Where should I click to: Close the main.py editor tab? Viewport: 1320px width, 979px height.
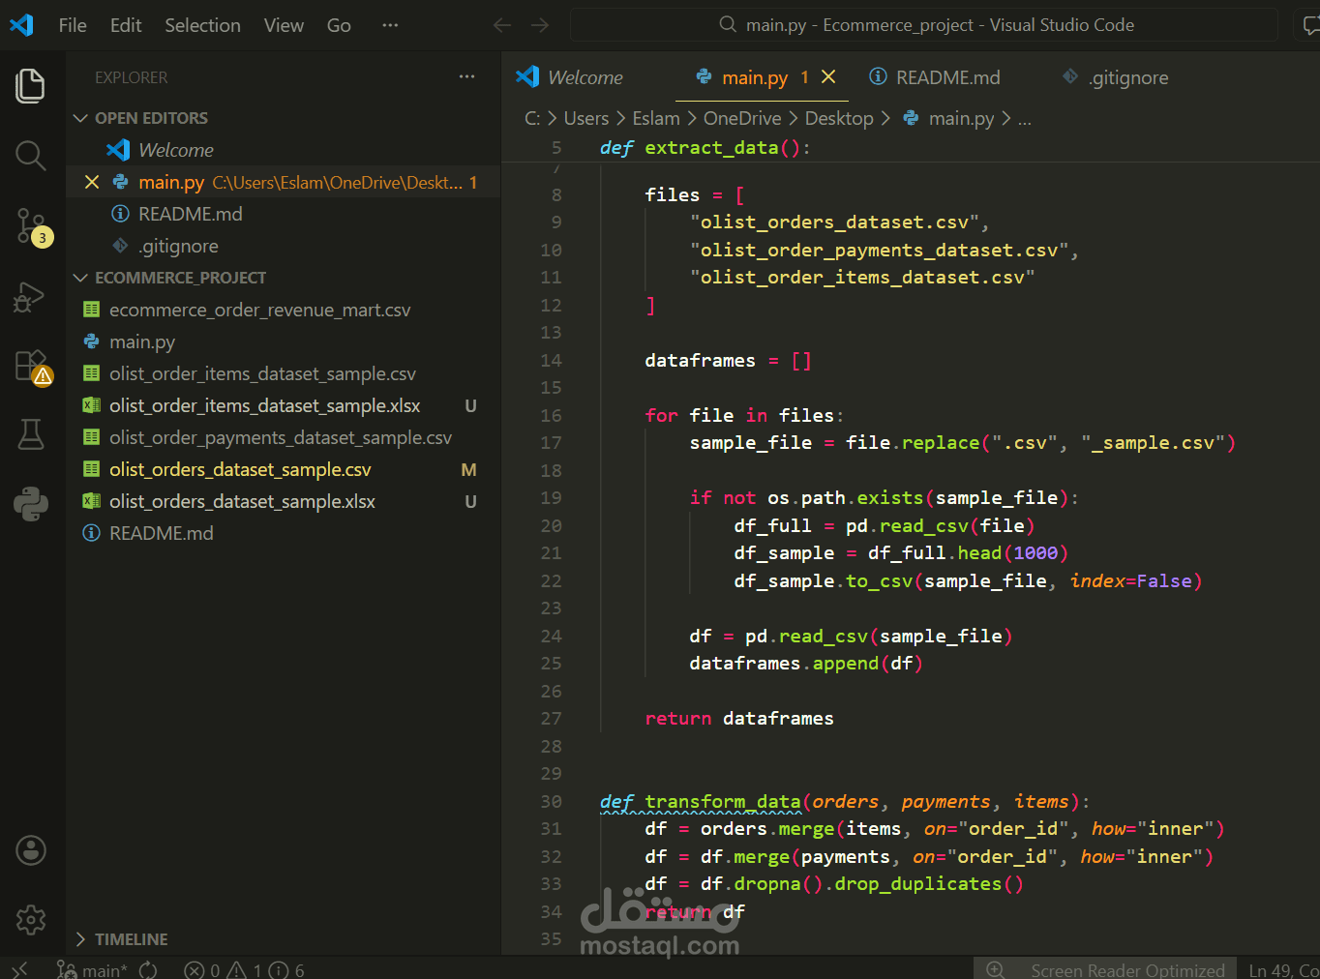[x=828, y=76]
